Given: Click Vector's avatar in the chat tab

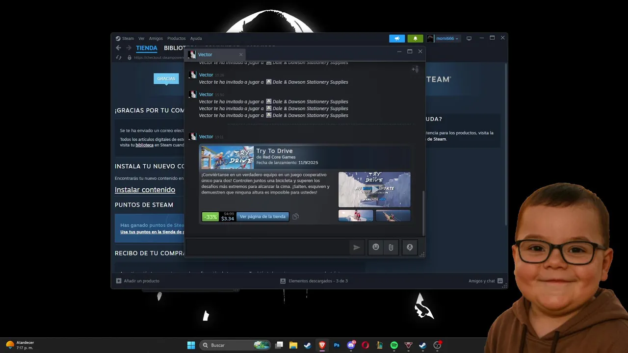Looking at the screenshot, I should pyautogui.click(x=192, y=54).
